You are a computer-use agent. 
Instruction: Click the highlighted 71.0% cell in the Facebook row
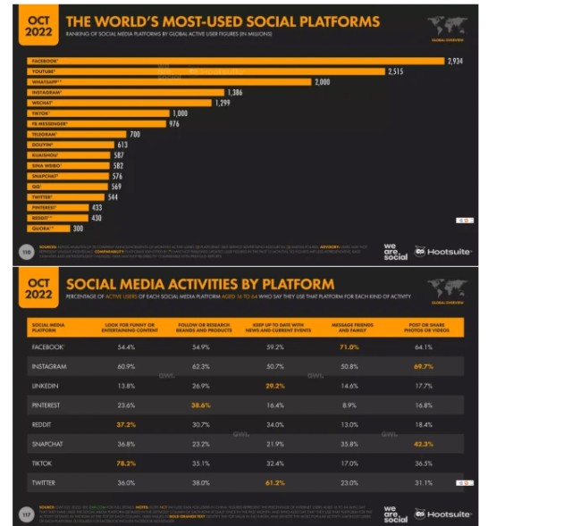(x=349, y=347)
